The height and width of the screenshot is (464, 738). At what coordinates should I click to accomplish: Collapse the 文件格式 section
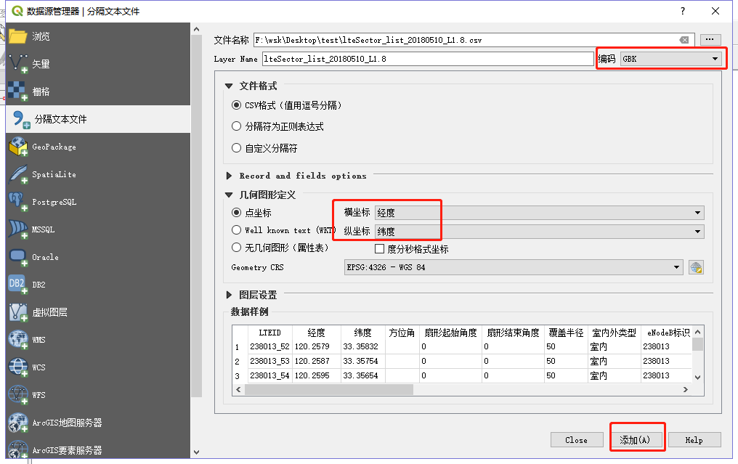point(229,86)
